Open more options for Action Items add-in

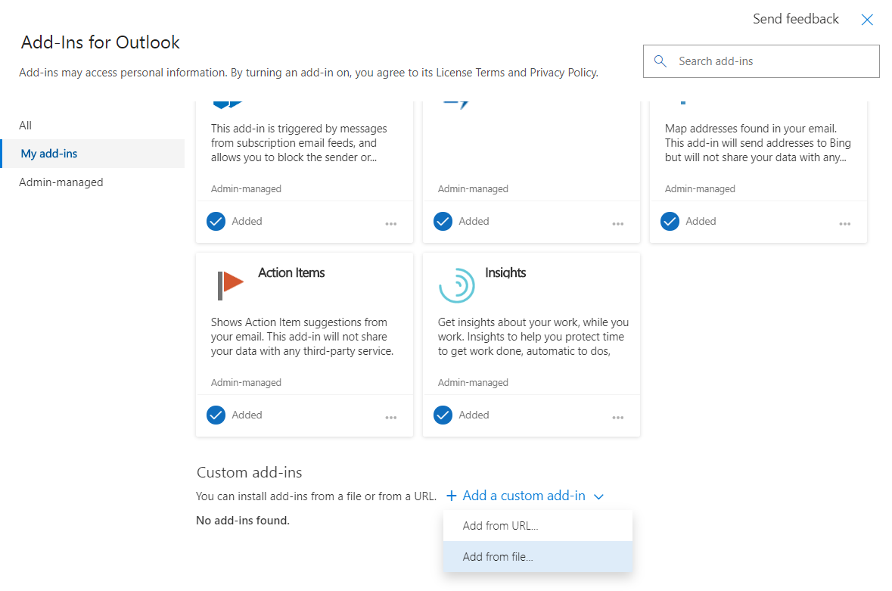(x=391, y=417)
